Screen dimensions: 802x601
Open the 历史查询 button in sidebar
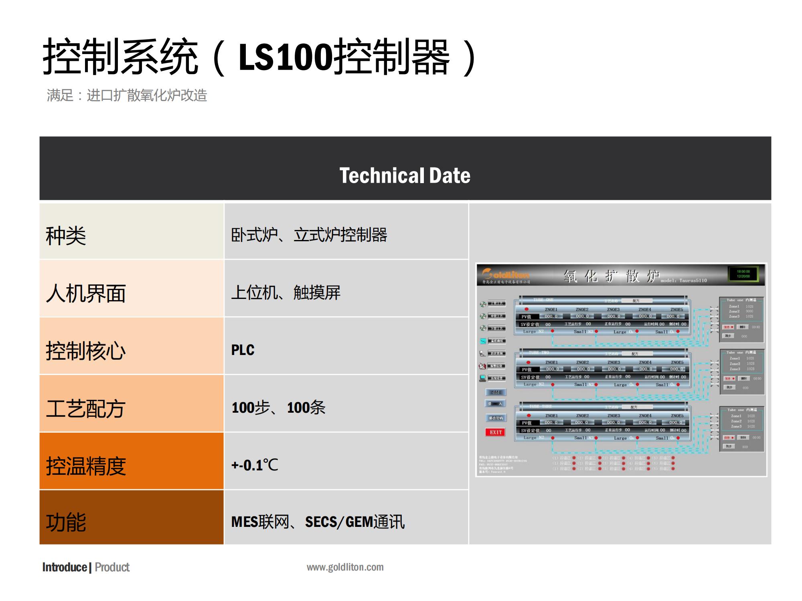[x=497, y=353]
